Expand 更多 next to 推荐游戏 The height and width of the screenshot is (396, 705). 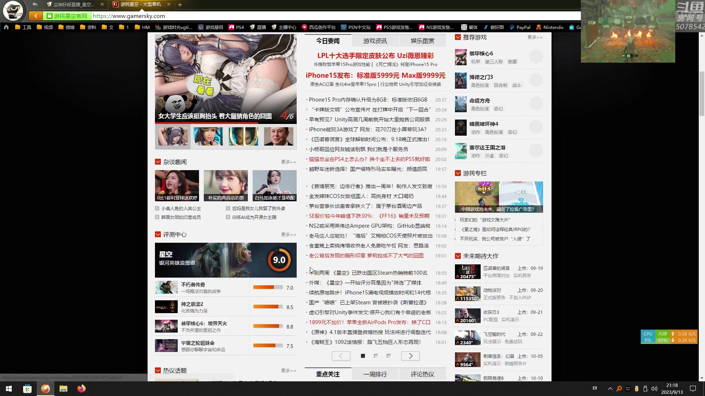coord(535,37)
